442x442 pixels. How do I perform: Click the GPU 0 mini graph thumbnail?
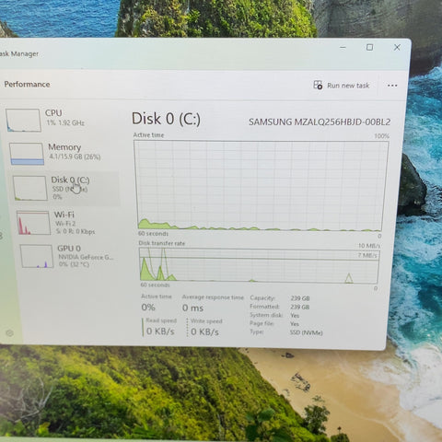coord(37,256)
